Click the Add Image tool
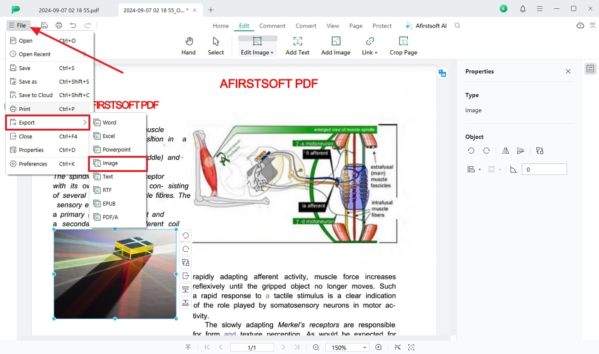 [x=336, y=46]
